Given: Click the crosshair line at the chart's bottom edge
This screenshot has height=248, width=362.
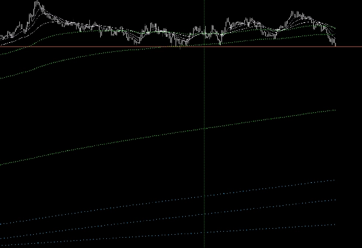Looking at the screenshot, I should (x=205, y=244).
